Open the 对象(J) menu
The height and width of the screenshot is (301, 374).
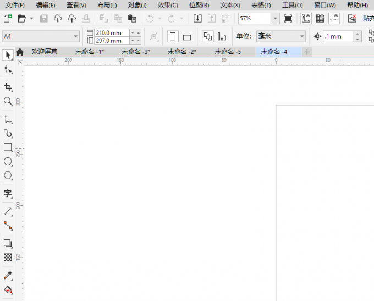[137, 5]
